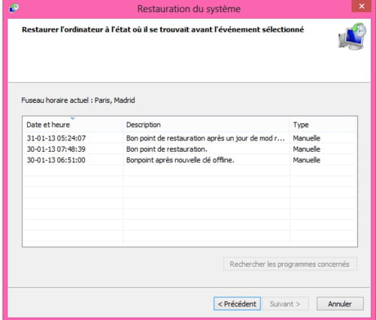Go back with the Précédent button

(x=237, y=303)
